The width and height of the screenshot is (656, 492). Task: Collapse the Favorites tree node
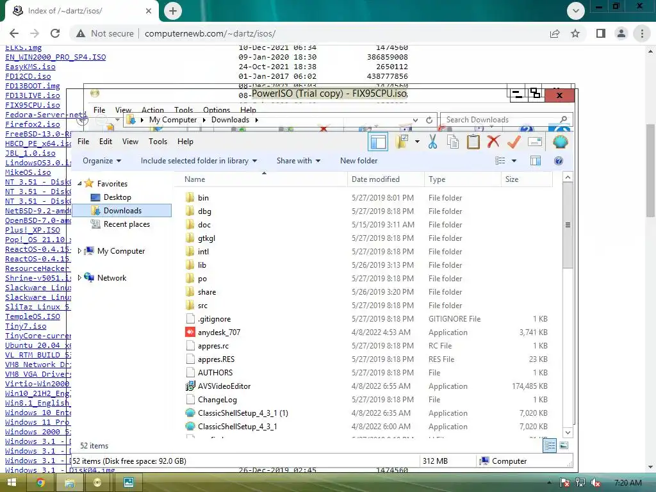click(x=79, y=183)
